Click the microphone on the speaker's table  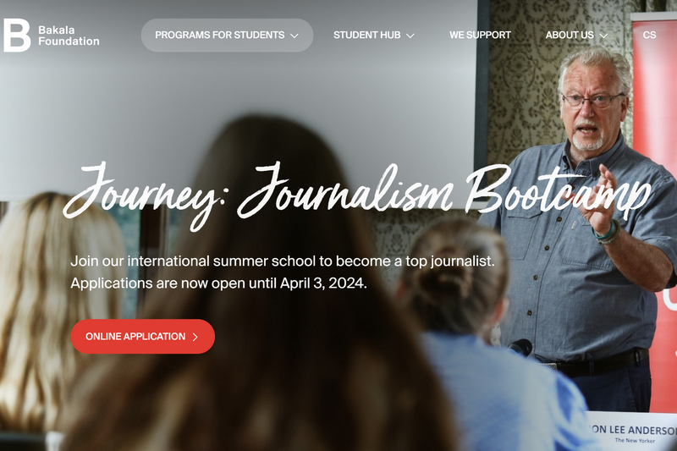520,348
